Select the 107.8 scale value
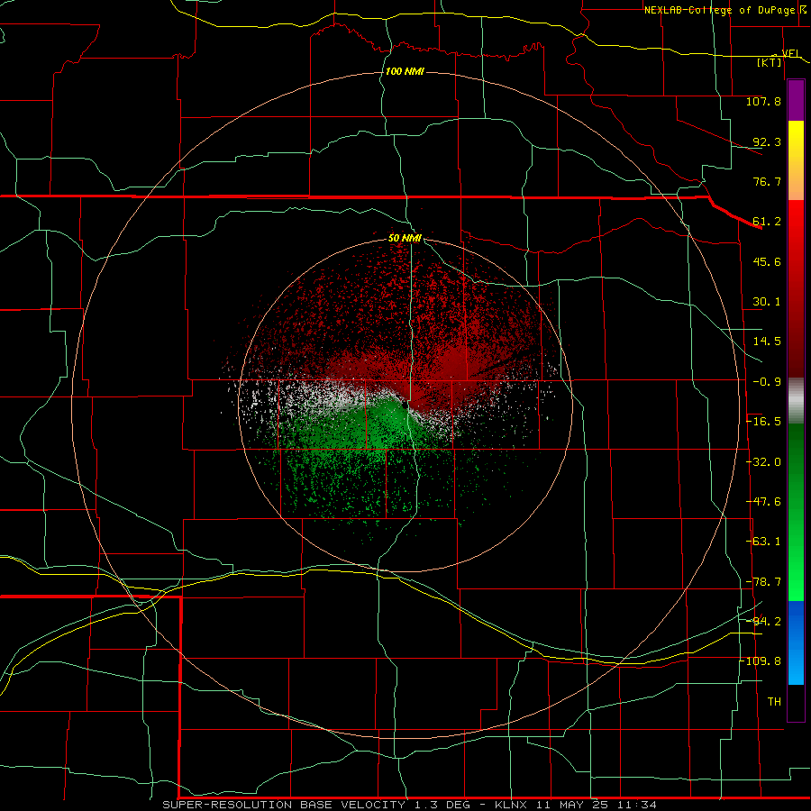The height and width of the screenshot is (811, 811). pos(763,101)
